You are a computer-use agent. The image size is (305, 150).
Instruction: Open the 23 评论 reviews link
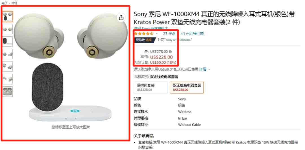(169, 33)
